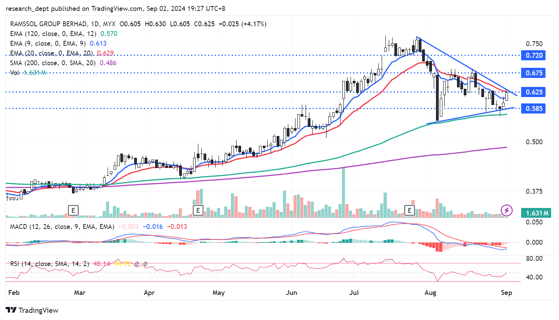Click the Sep label on time axis
Viewport: 559px width, 320px height.
[x=507, y=293]
